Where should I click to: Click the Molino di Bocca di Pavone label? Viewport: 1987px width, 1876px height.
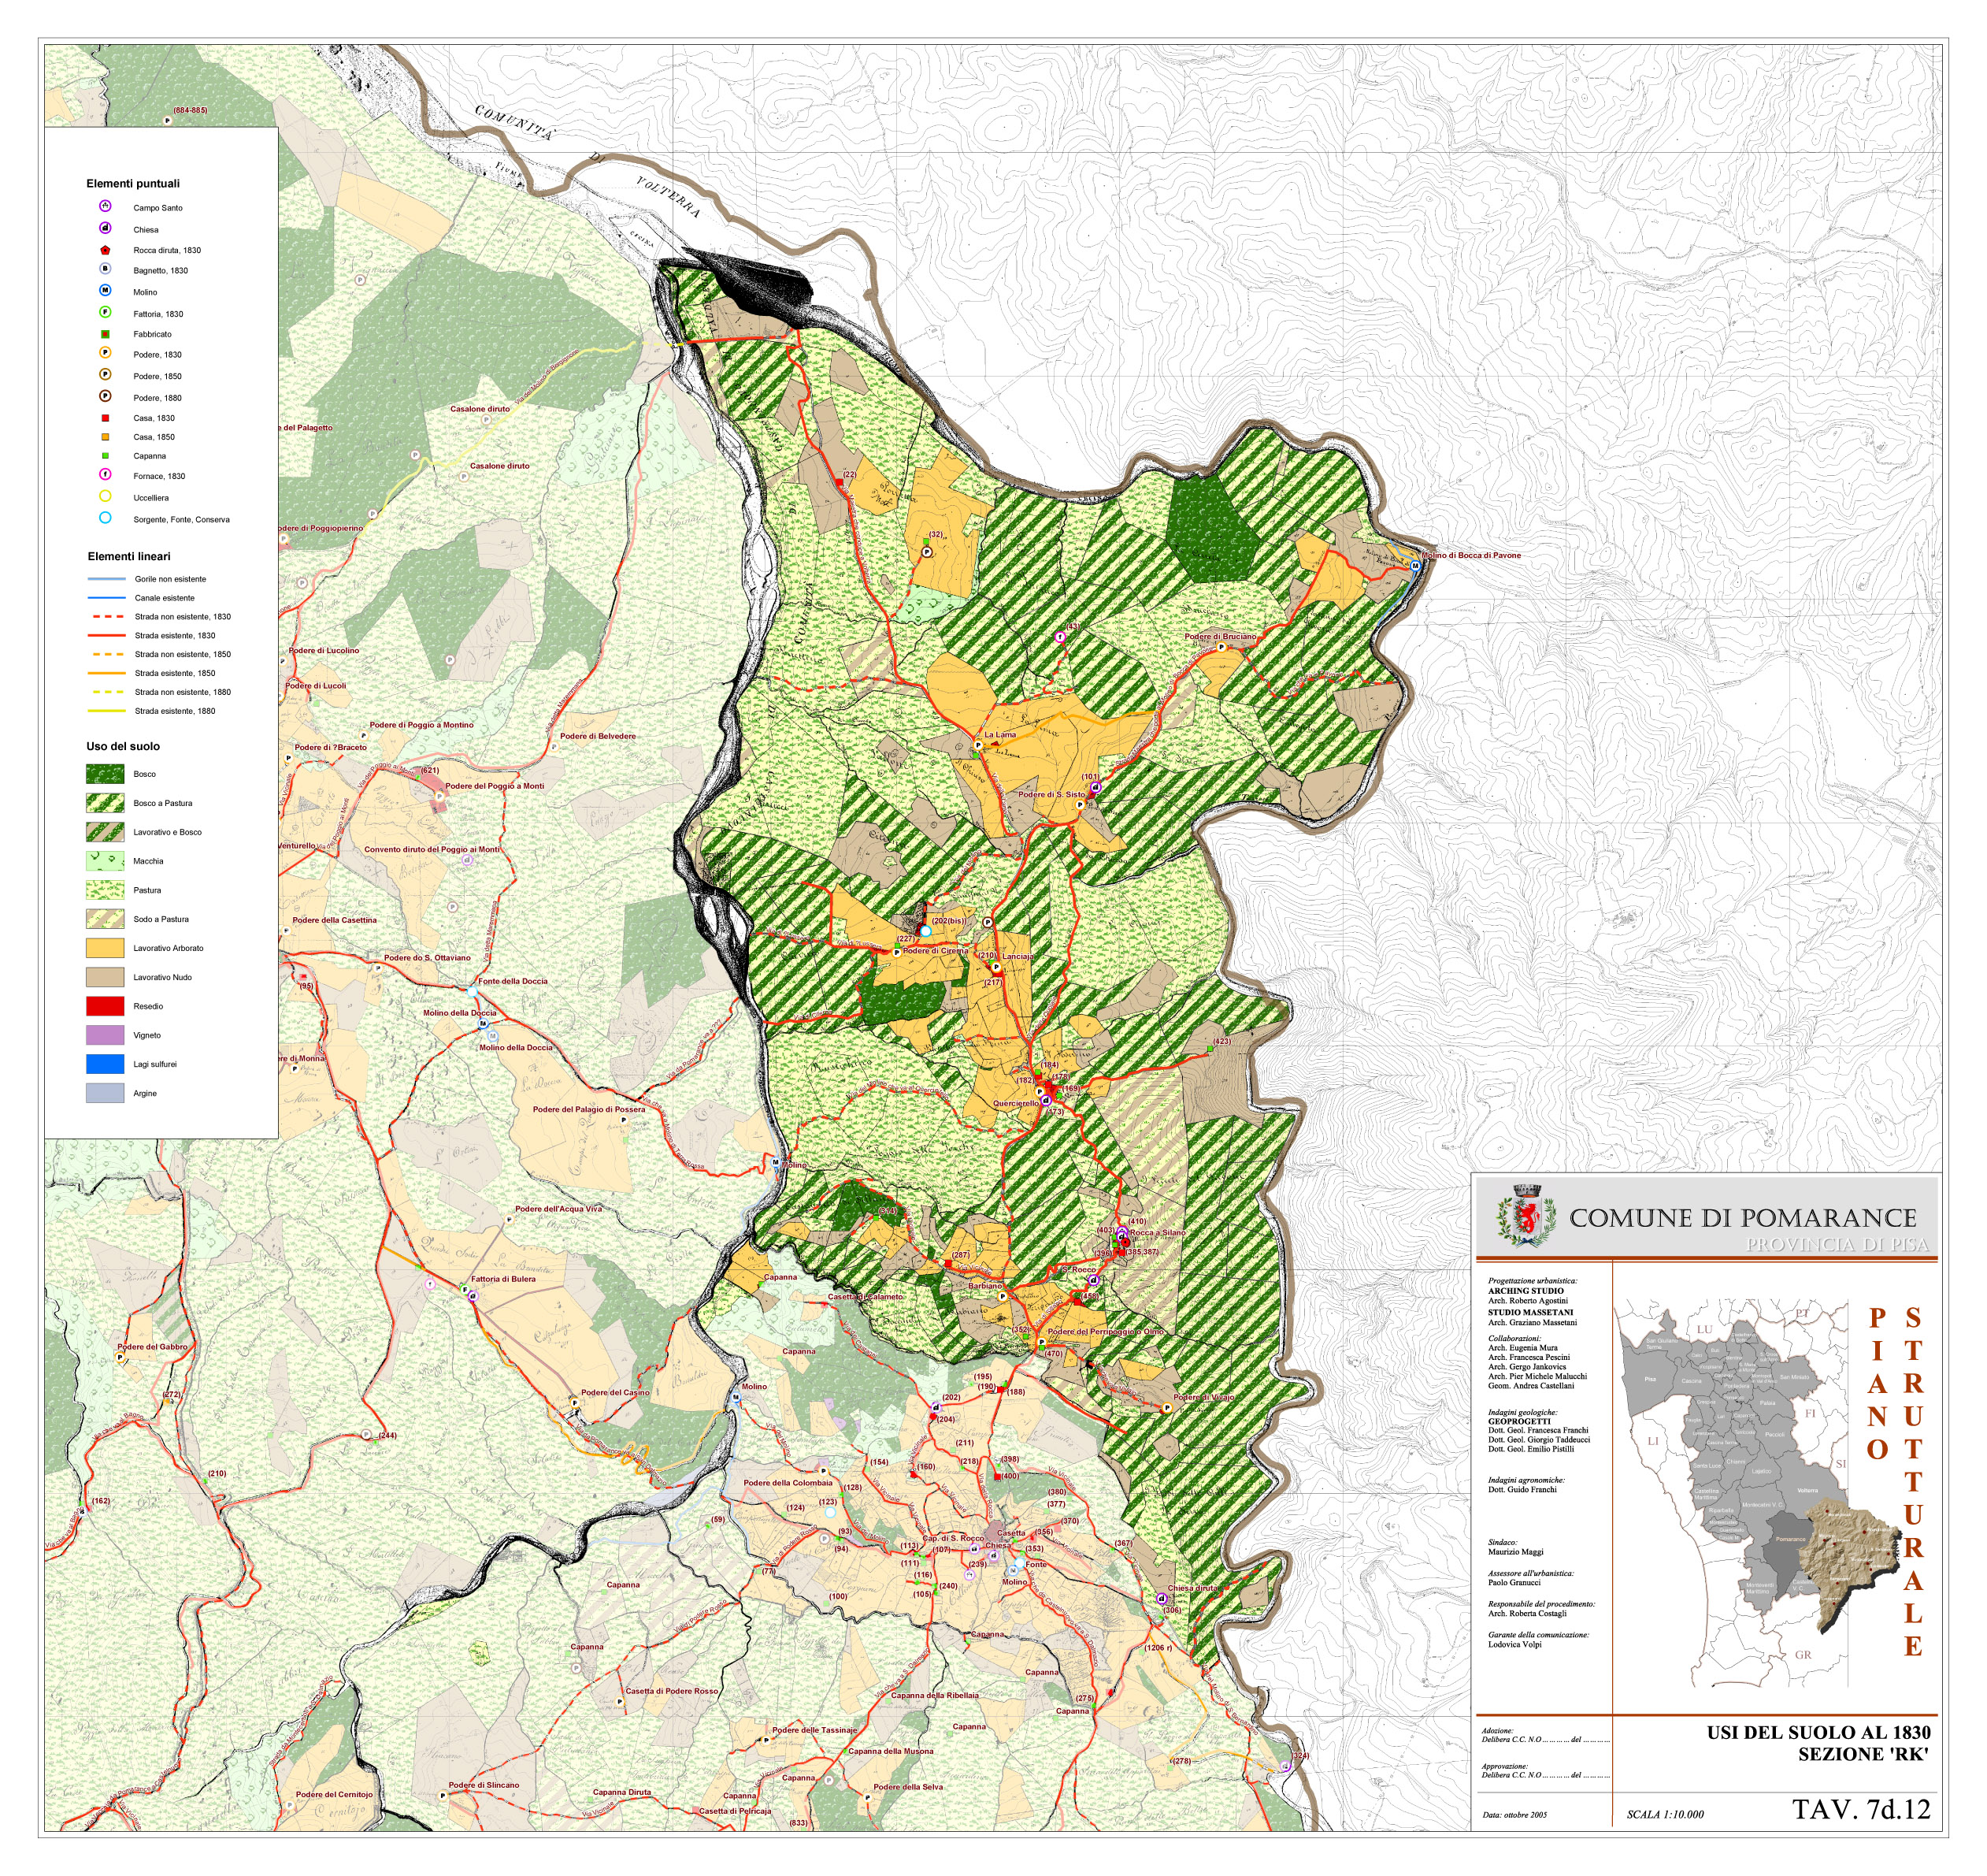pos(1471,556)
